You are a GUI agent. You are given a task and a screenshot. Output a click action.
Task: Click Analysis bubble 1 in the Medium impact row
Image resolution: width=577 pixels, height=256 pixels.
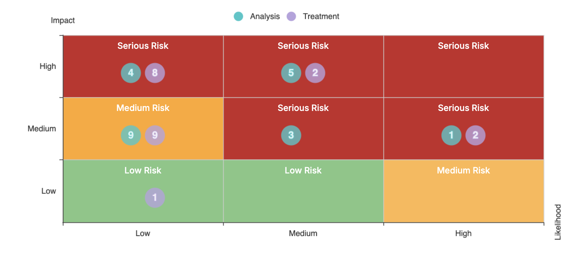[x=451, y=135]
